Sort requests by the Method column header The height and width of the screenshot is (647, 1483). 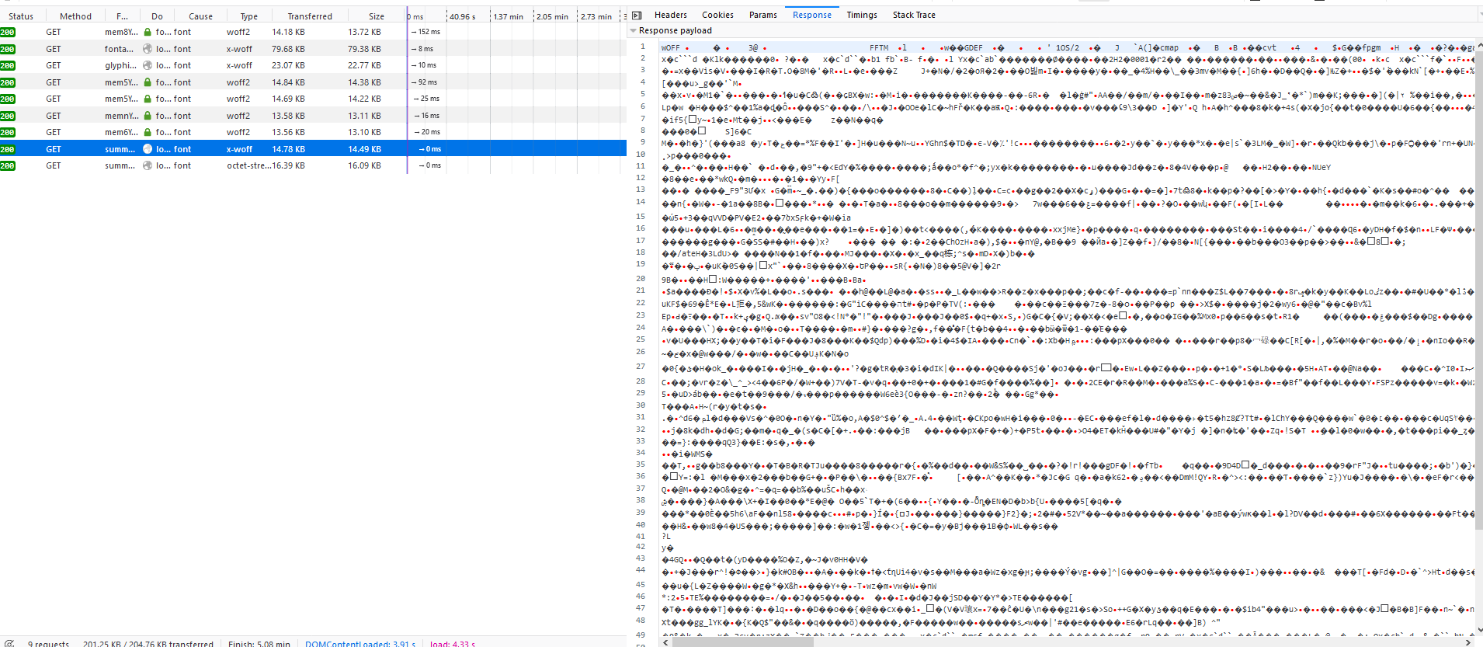(x=75, y=16)
